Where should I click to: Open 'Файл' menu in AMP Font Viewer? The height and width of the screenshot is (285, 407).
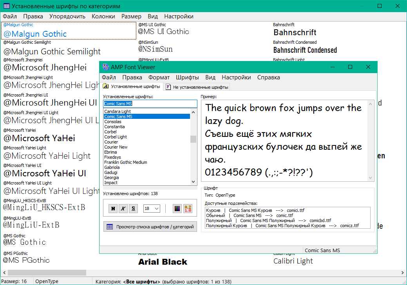(x=109, y=77)
